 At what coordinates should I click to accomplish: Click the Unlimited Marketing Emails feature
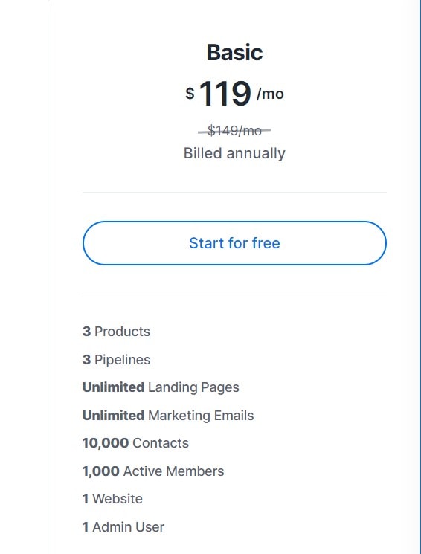coord(168,416)
